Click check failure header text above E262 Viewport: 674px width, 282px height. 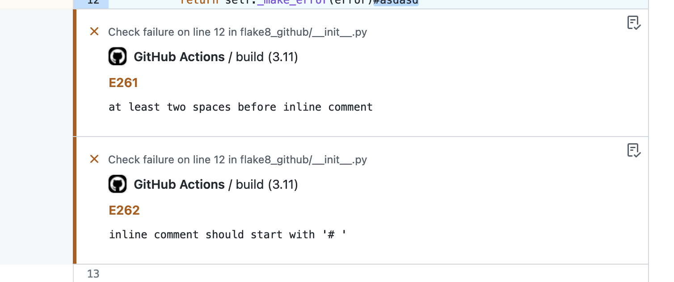click(x=237, y=160)
